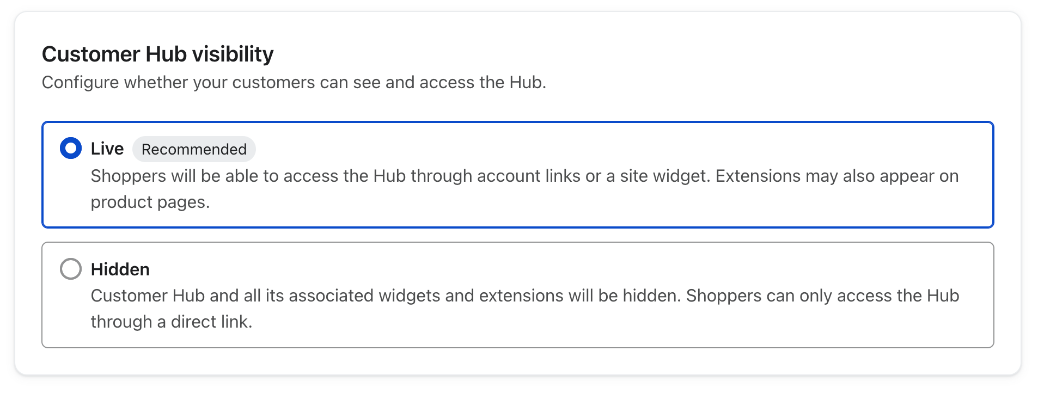The image size is (1038, 394).
Task: Click the empty circle next to Hidden
Action: click(x=71, y=269)
